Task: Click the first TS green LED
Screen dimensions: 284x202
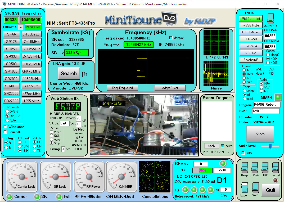Action: pos(185,190)
